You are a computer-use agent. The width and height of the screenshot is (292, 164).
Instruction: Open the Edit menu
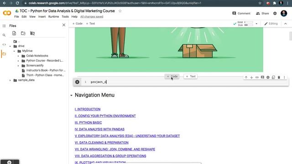24,16
